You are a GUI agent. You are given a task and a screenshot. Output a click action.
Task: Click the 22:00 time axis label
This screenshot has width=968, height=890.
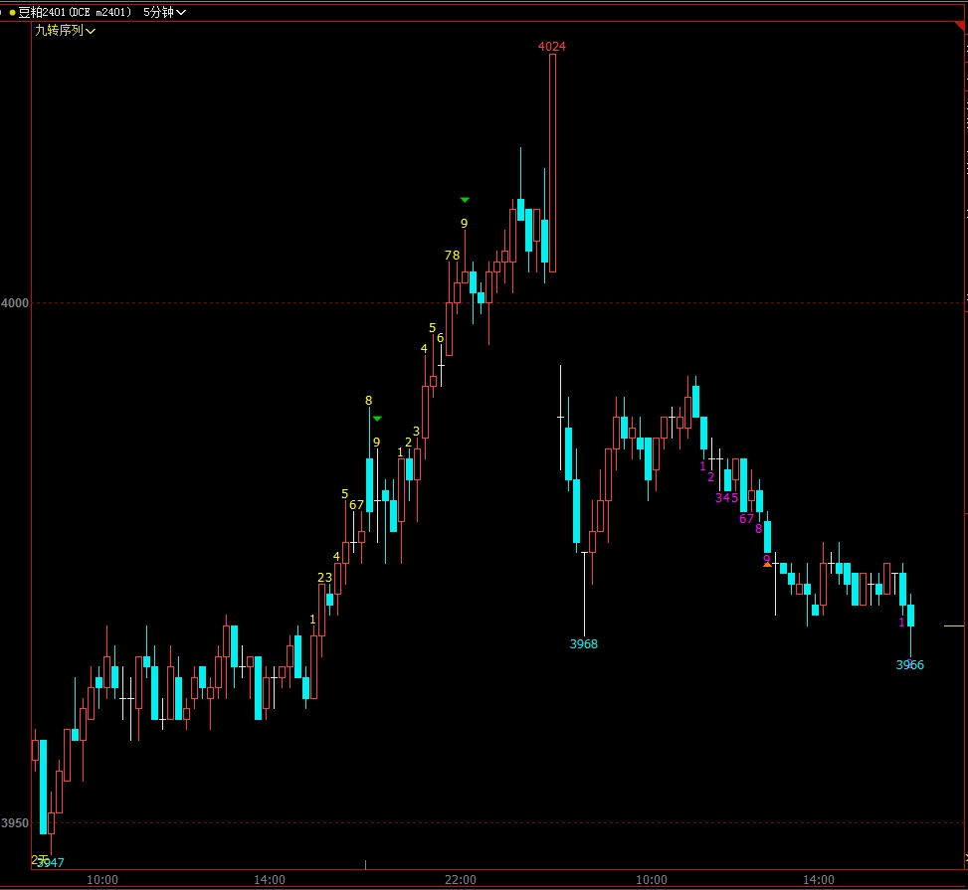point(461,880)
